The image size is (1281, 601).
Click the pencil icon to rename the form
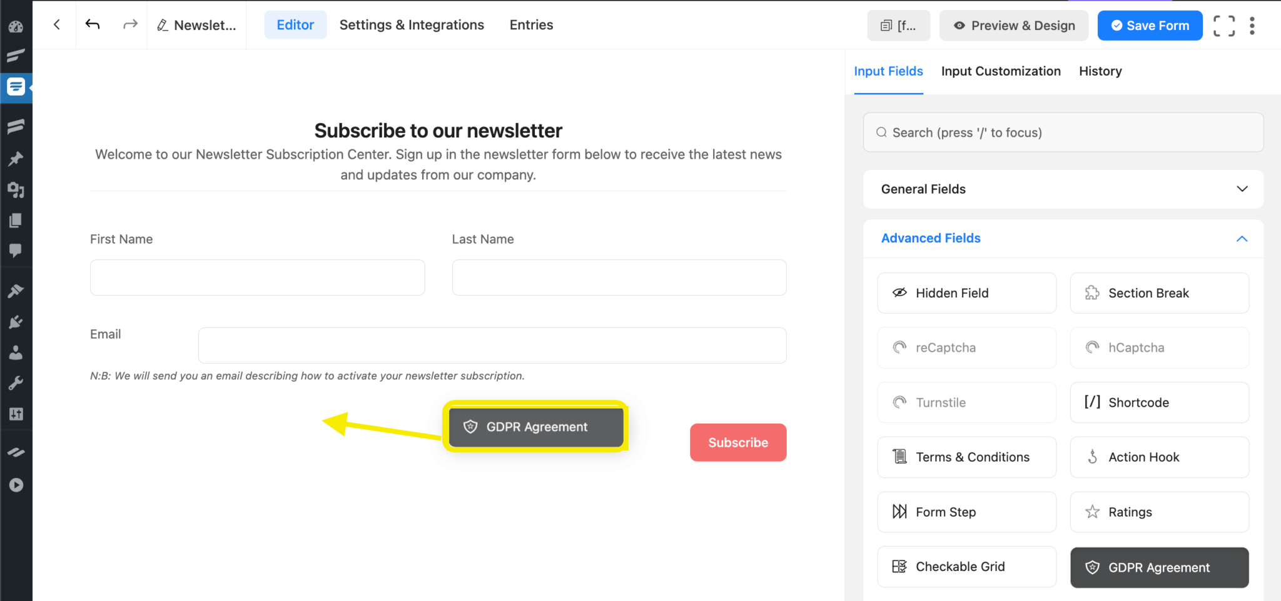click(163, 25)
